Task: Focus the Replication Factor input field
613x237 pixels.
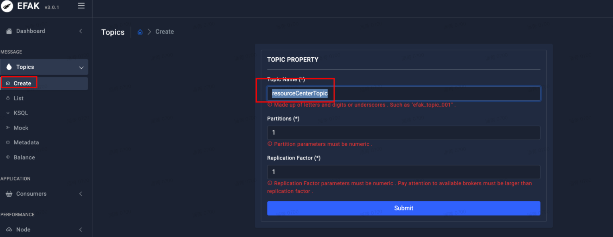Action: 403,172
